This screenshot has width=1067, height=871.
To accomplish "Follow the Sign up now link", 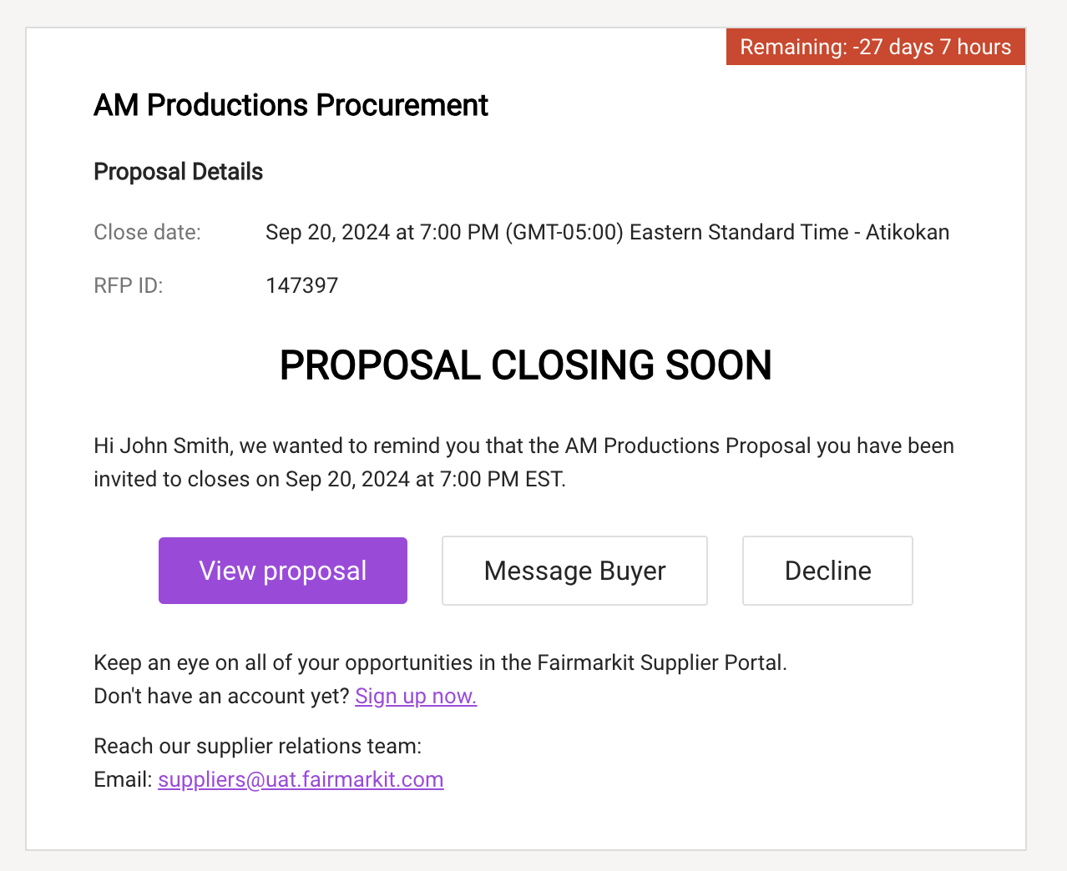I will click(416, 696).
